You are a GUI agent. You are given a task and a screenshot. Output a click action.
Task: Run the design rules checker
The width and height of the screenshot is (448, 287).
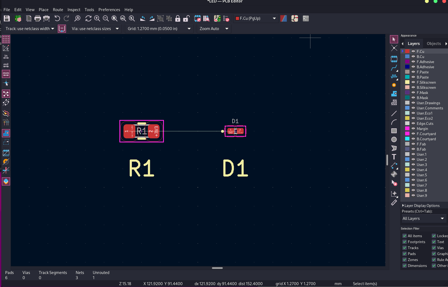(226, 18)
